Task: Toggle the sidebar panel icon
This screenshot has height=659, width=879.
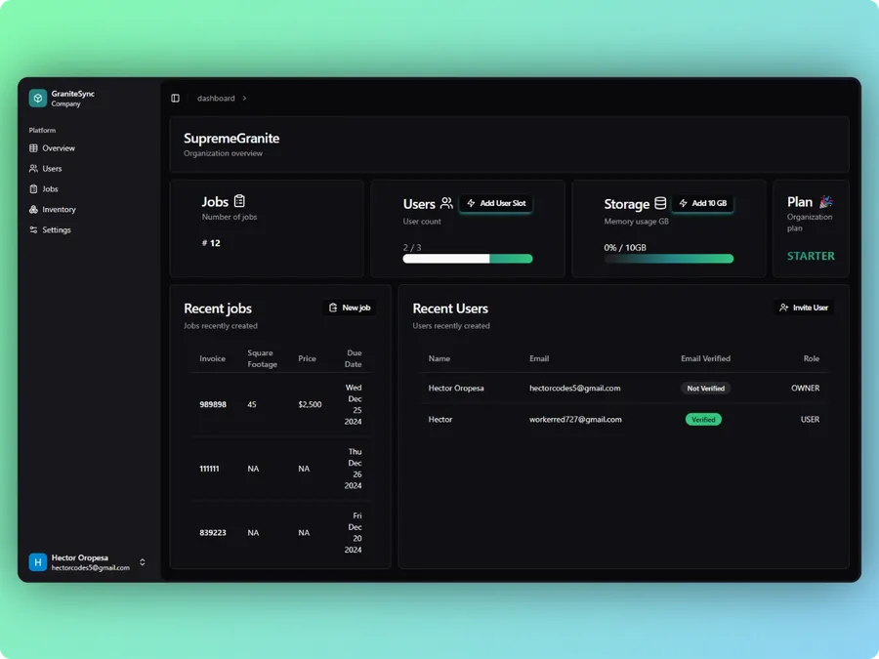Action: tap(176, 99)
